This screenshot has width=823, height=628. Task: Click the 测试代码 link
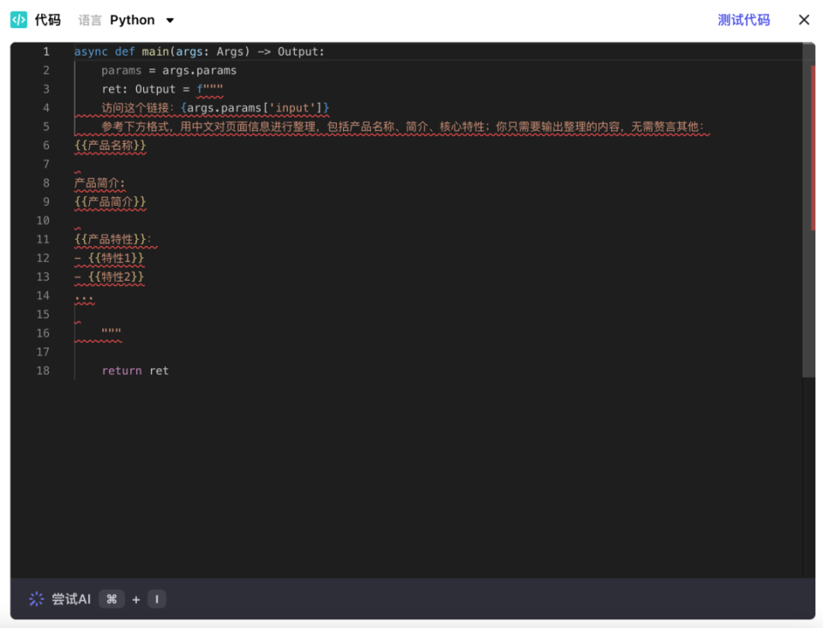(743, 19)
